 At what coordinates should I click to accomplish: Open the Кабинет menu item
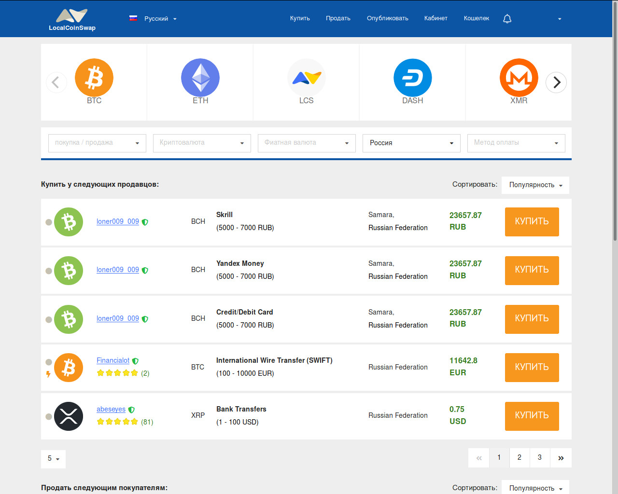coord(436,18)
